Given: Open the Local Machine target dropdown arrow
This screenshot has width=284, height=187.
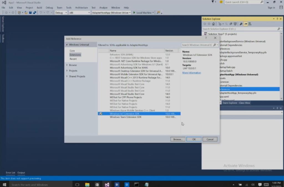Looking at the screenshot, I should coord(153,13).
